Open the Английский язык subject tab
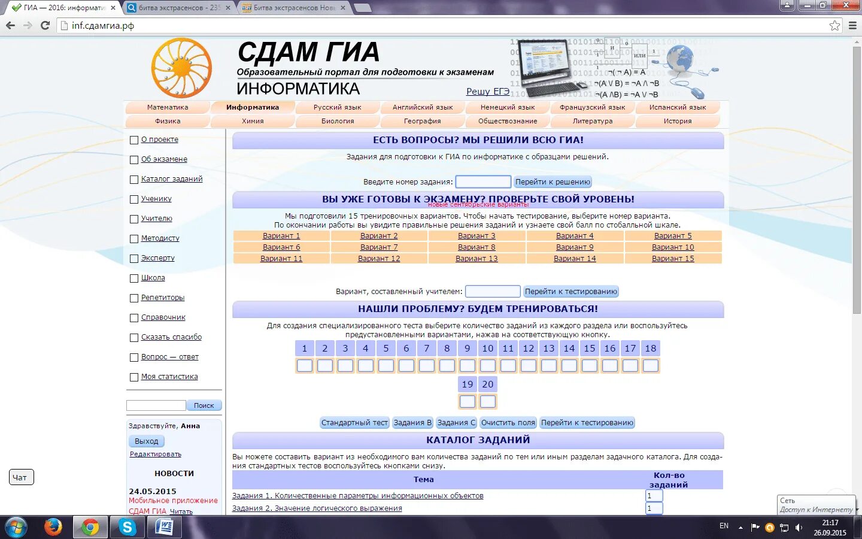Screen dimensions: 862x539 point(423,107)
